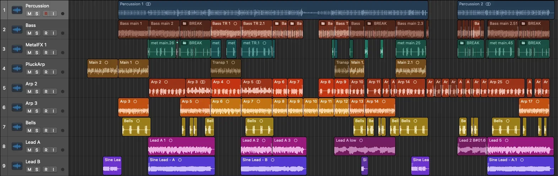Click the MetalFX 1 track icon
The image size is (558, 176).
coord(17,49)
